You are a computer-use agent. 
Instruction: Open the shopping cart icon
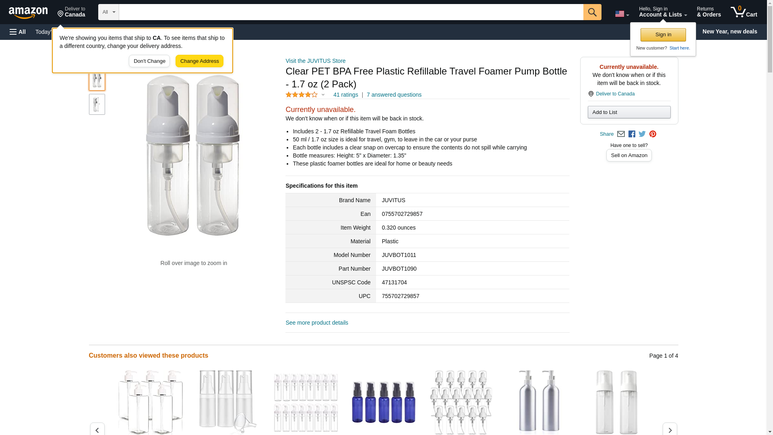click(x=744, y=12)
